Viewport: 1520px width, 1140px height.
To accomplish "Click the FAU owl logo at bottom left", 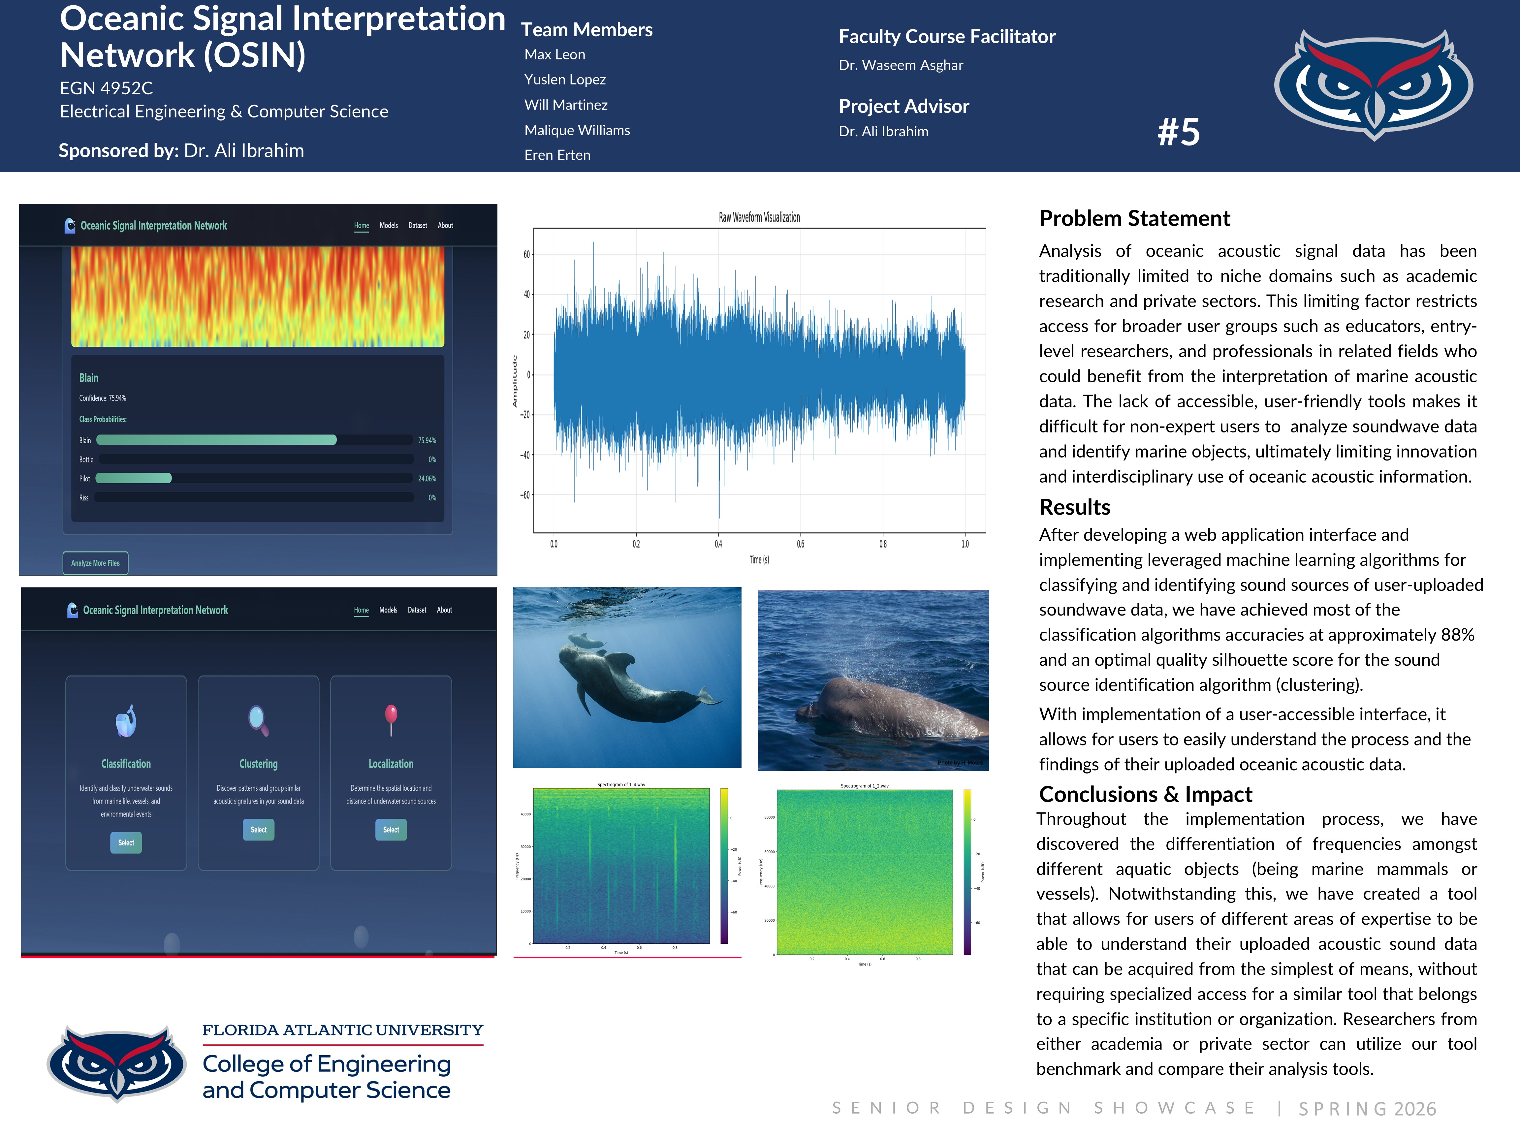I will [116, 1063].
